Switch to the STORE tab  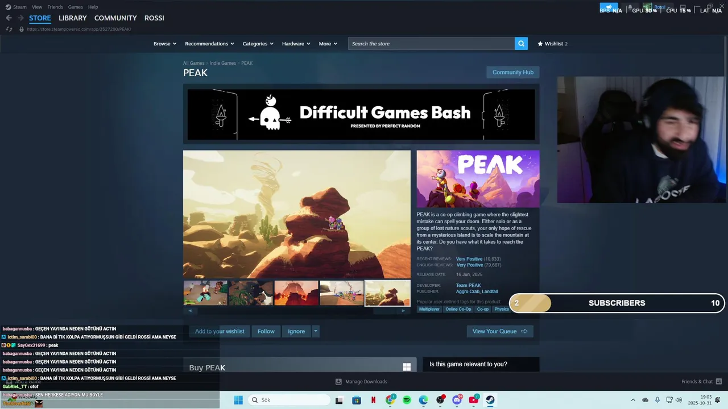point(40,18)
